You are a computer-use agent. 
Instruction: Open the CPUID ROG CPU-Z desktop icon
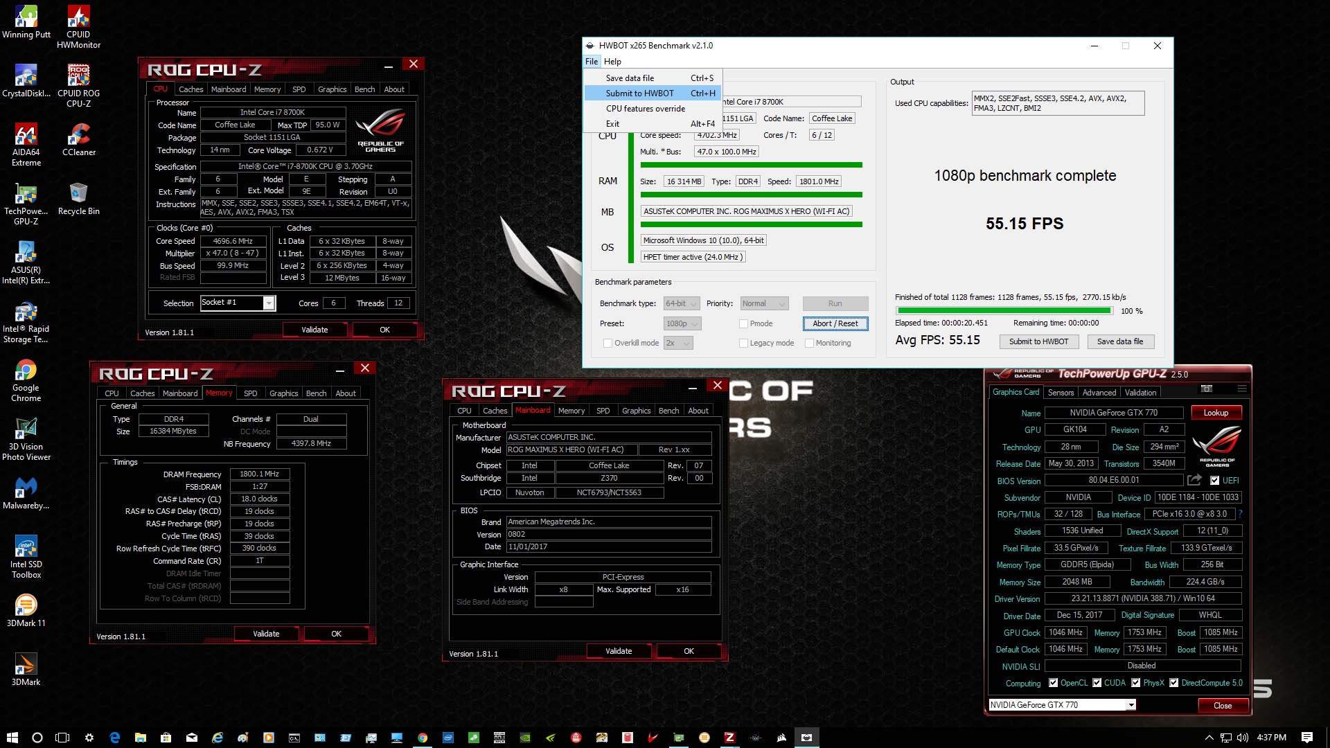pos(78,86)
